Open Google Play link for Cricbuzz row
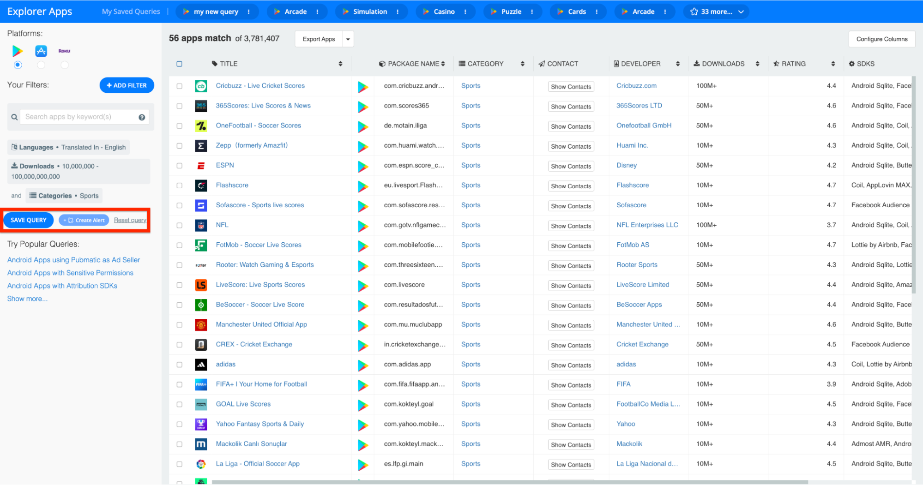Screen dimensions: 923x485 click(x=363, y=86)
